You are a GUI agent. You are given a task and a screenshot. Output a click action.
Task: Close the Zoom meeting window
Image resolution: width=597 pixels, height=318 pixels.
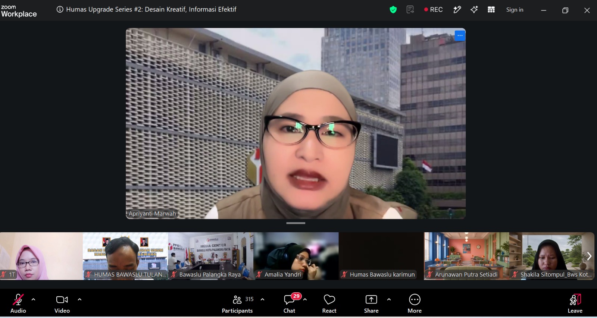pyautogui.click(x=587, y=10)
